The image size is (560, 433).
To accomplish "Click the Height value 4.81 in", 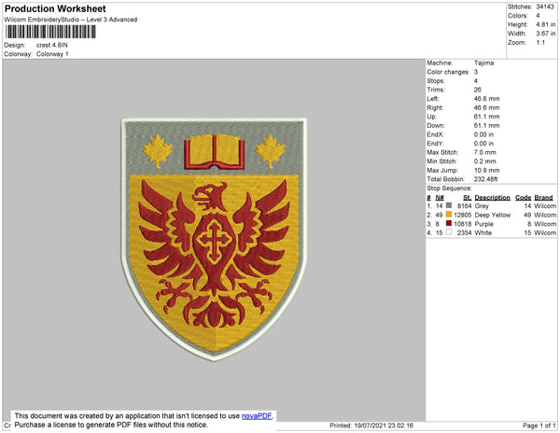I will [546, 24].
